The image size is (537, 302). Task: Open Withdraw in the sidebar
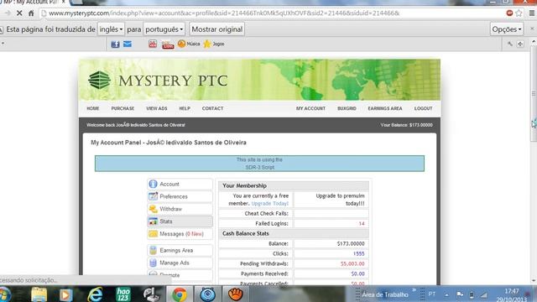180,209
